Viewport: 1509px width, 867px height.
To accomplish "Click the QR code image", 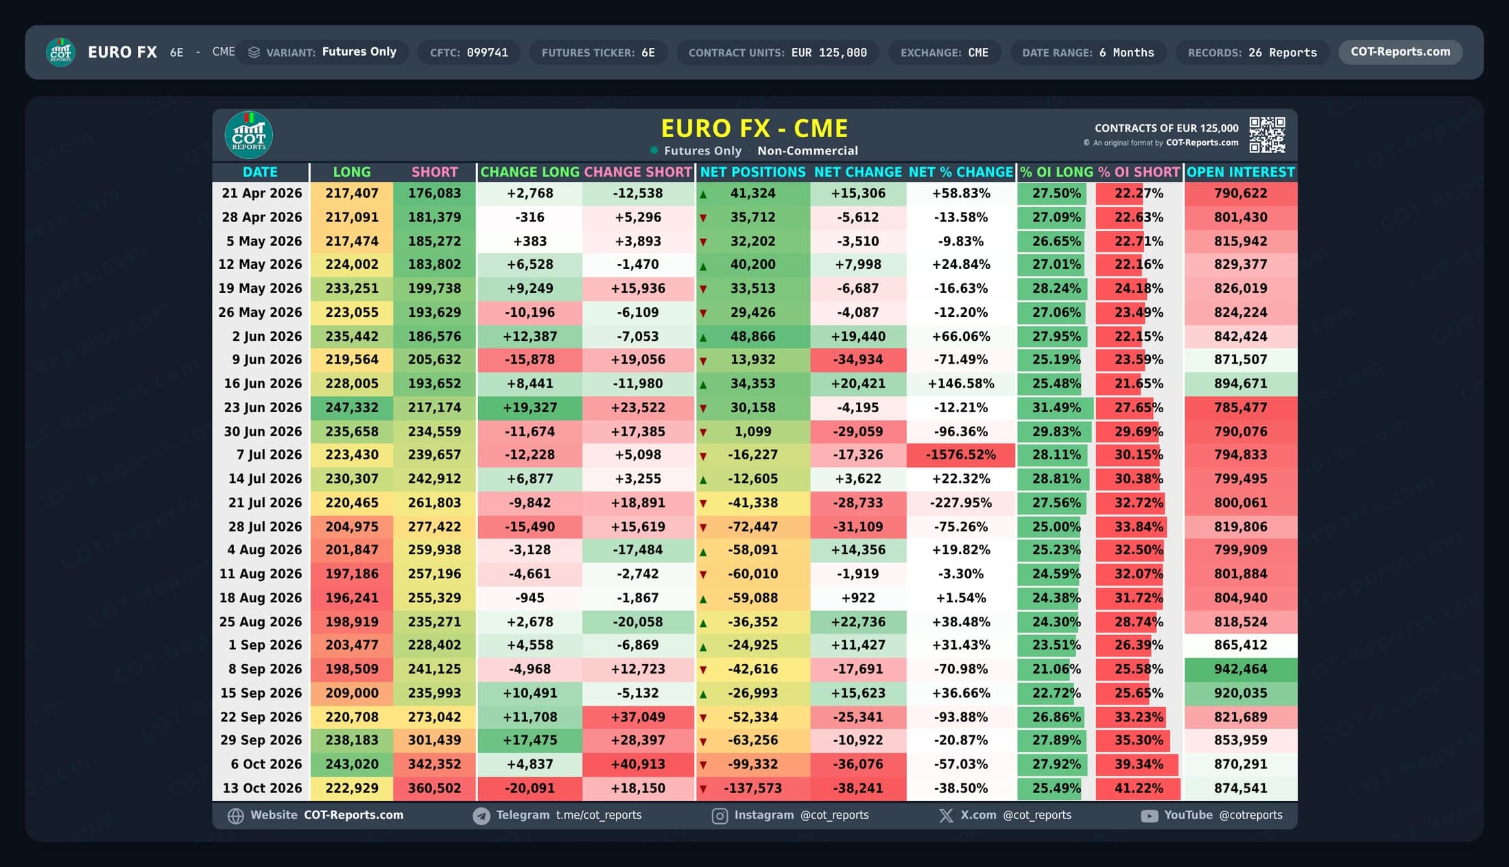I will tap(1267, 134).
